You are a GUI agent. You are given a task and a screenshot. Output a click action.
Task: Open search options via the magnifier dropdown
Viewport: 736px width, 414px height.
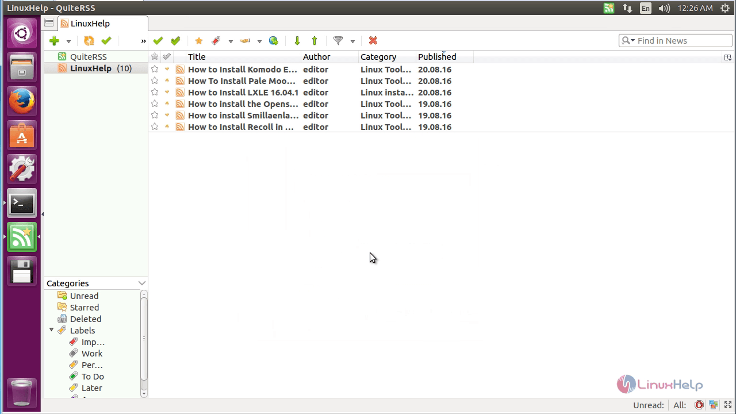[x=628, y=41]
